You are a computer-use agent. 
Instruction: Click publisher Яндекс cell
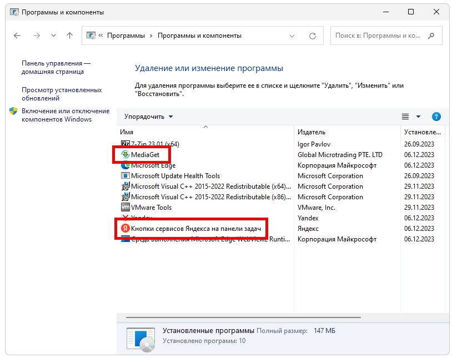pyautogui.click(x=308, y=229)
